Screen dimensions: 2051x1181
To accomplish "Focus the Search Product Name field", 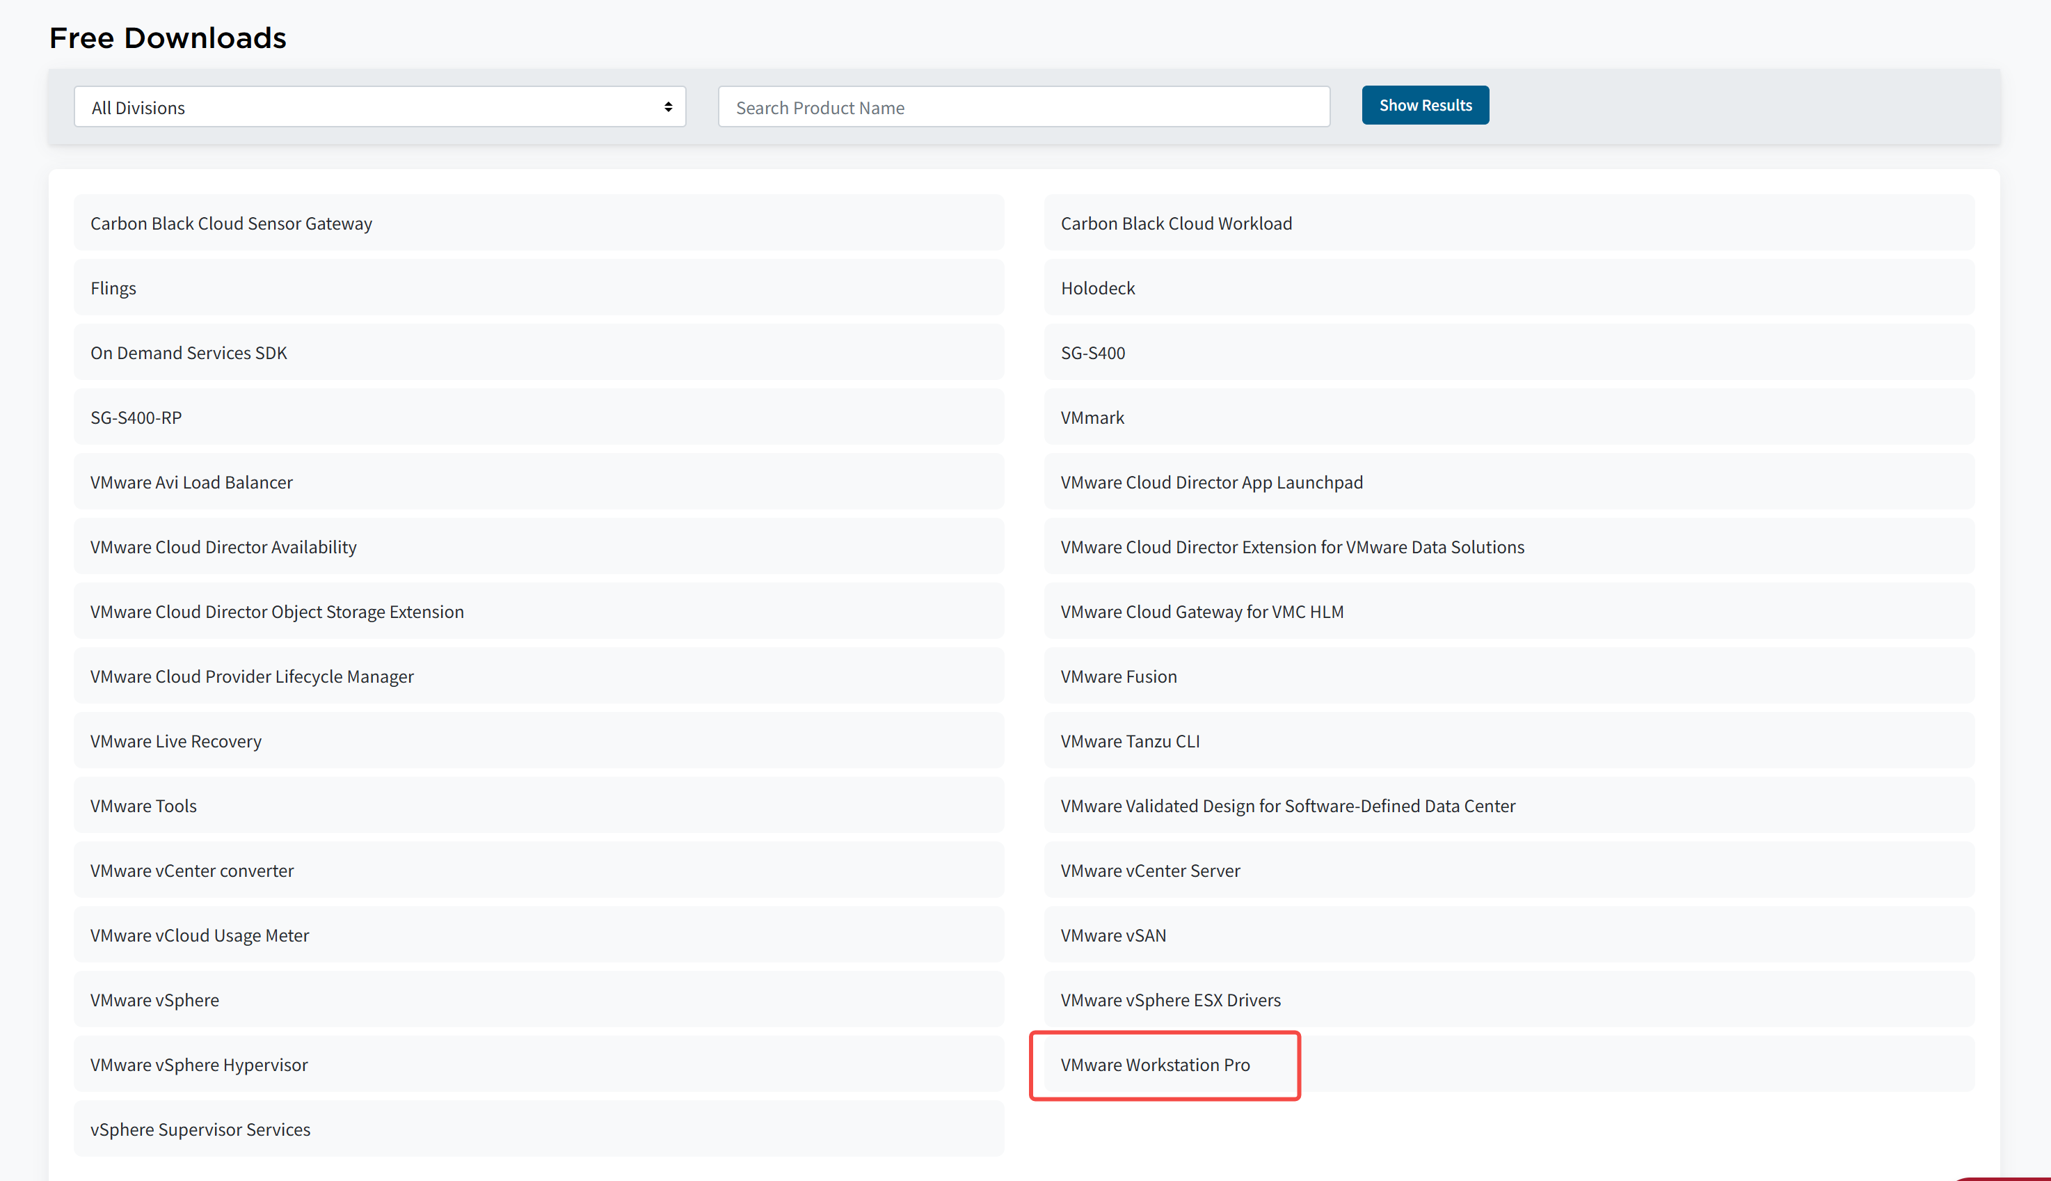I will click(x=1024, y=107).
